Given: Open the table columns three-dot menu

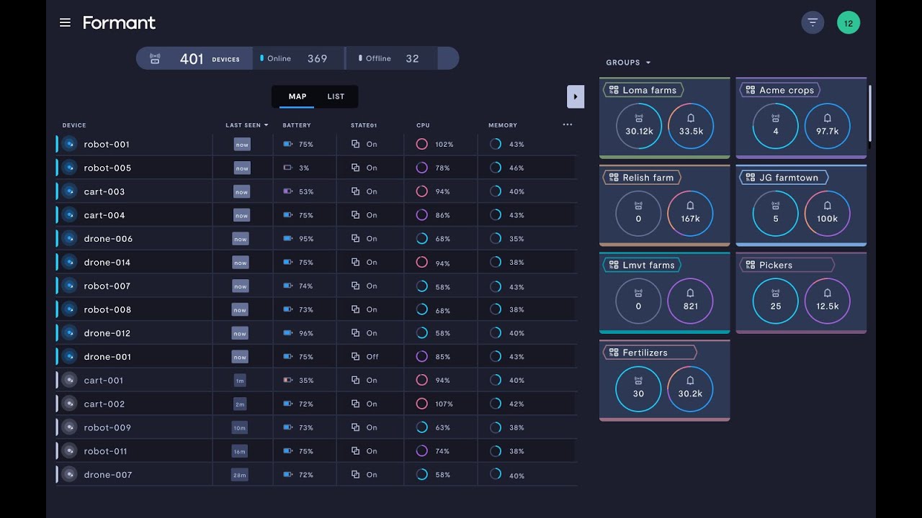Looking at the screenshot, I should [x=568, y=124].
